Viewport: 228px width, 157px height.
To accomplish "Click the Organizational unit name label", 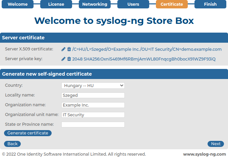I will [32, 115].
